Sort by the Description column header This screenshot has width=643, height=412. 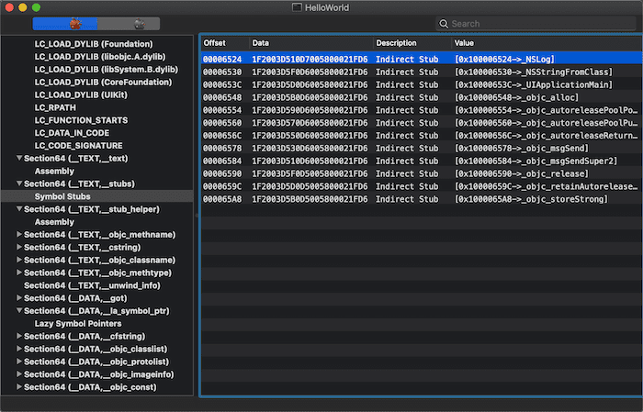412,43
